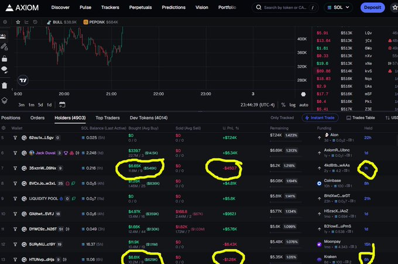
Task: Toggle the Trades Table view
Action: [361, 118]
